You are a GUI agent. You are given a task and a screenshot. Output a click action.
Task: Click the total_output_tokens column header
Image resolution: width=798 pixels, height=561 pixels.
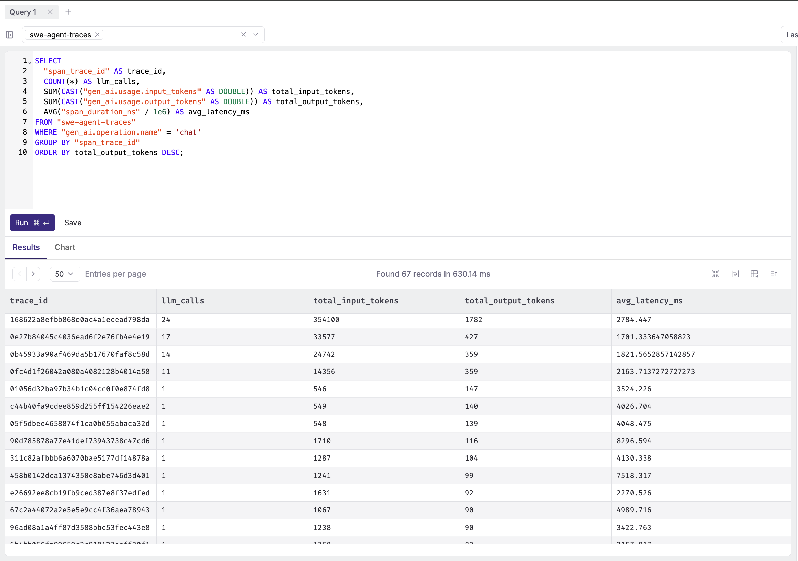[x=510, y=301]
